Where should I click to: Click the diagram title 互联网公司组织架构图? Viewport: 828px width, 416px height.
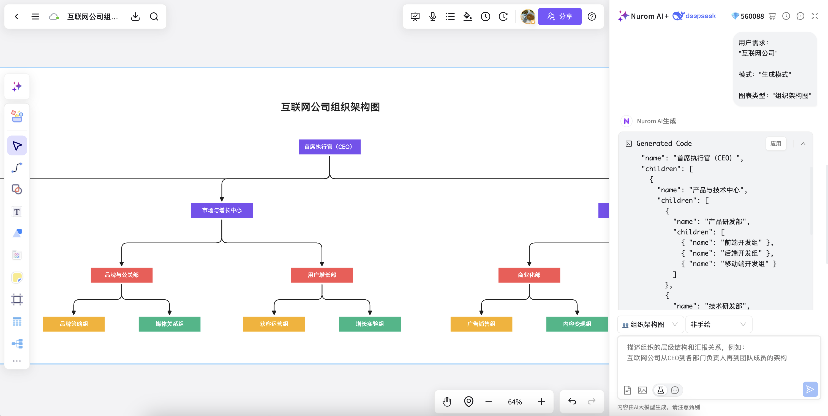pyautogui.click(x=330, y=107)
